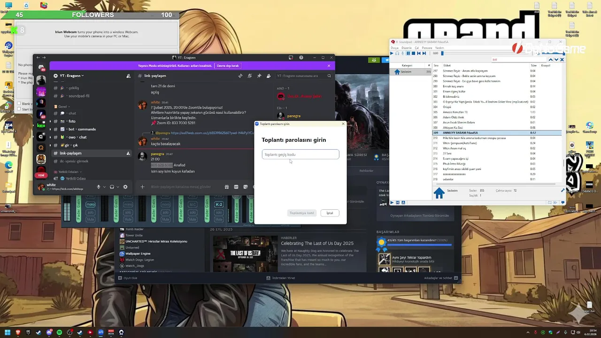
Task: Click Devre dışı bırak in streamer mode banner
Action: coord(228,66)
